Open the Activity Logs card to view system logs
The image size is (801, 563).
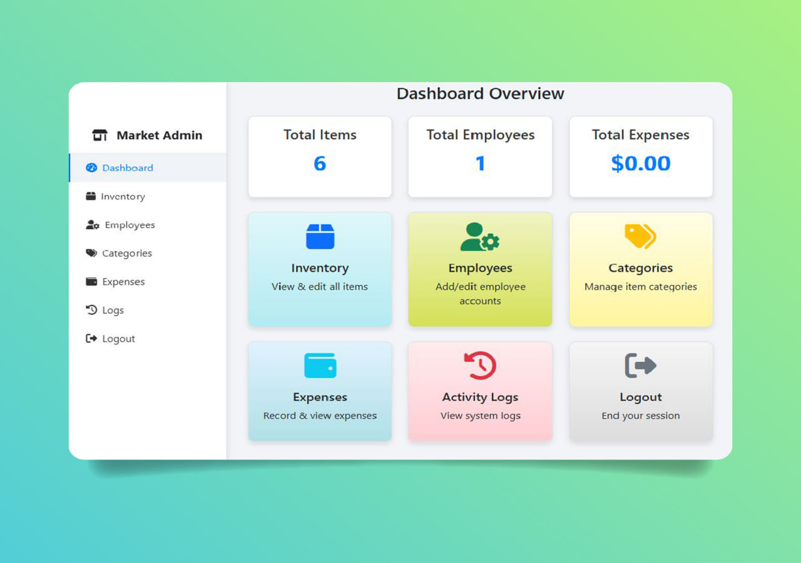click(480, 391)
